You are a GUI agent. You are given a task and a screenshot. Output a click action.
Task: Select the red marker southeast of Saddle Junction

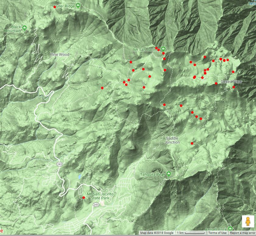coord(192,143)
